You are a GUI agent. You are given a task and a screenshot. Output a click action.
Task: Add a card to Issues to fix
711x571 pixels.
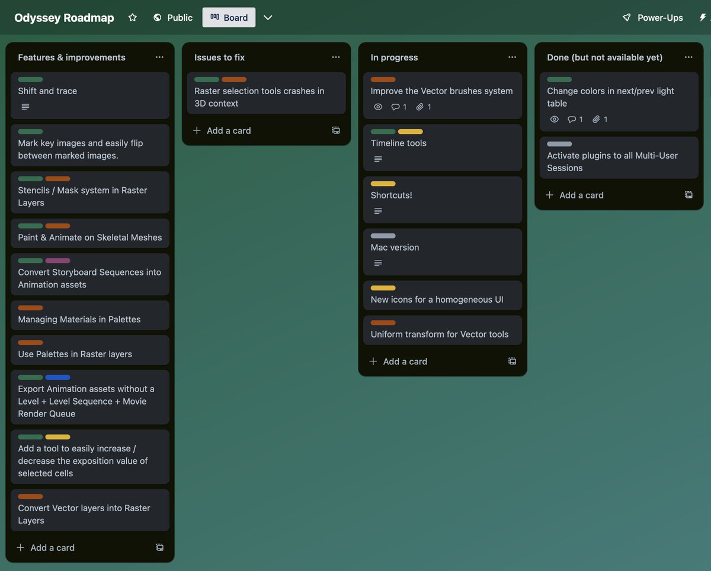click(222, 130)
